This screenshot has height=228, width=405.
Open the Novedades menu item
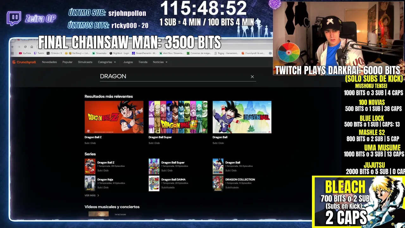(x=49, y=62)
